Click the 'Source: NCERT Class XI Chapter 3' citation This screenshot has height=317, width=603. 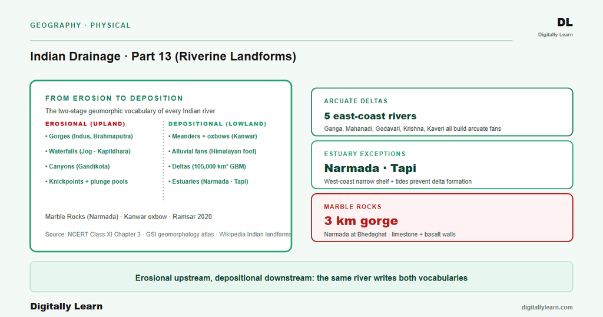click(x=168, y=235)
